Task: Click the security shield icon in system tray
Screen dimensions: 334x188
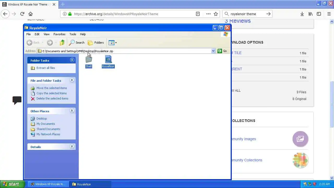Action: click(315, 184)
